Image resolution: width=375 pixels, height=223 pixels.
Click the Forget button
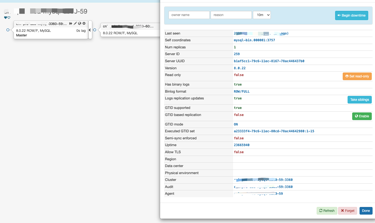(x=348, y=211)
